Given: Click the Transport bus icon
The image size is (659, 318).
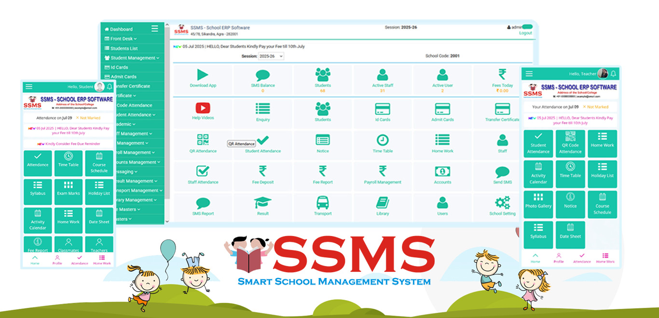Looking at the screenshot, I should (322, 203).
